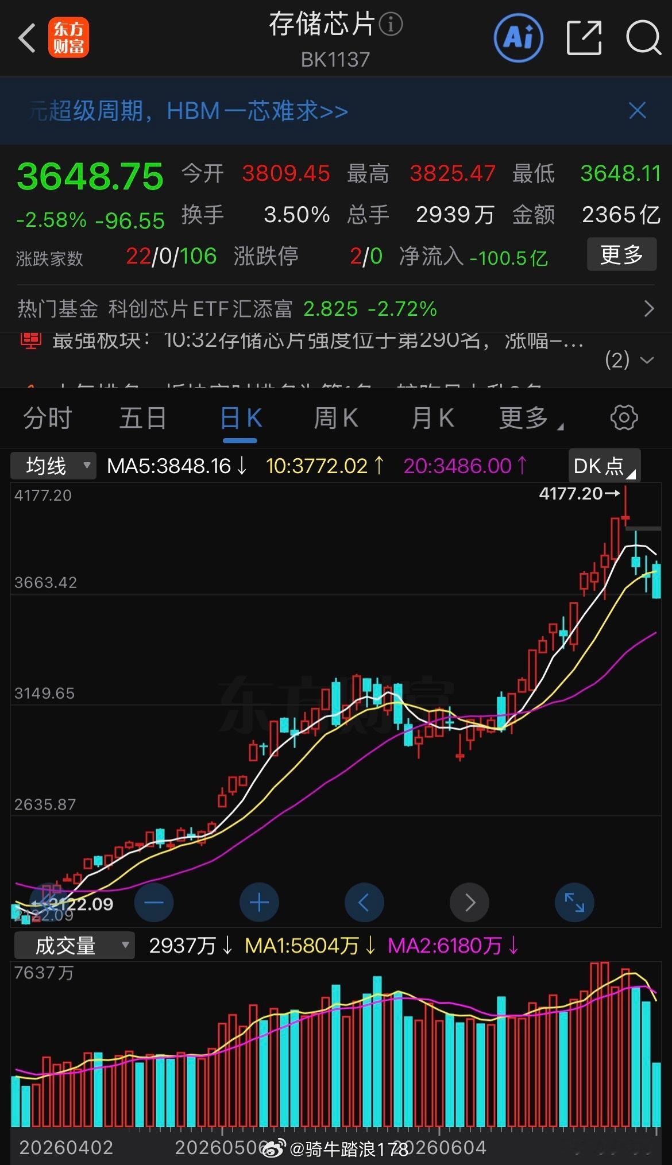Image resolution: width=672 pixels, height=1165 pixels.
Task: Open the 东方财富 logo icon
Action: (68, 38)
